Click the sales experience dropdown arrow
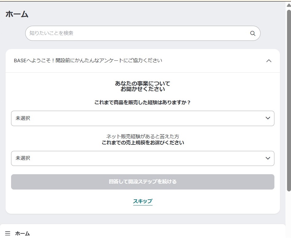Screen dimensions: 291x238 268,118
